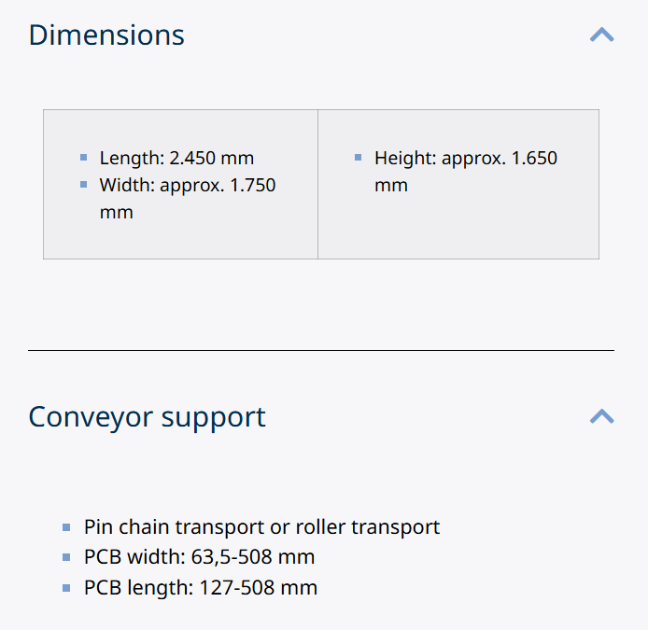The image size is (648, 630).
Task: Click the PCB width 63,5-508 mm line
Action: click(x=199, y=557)
